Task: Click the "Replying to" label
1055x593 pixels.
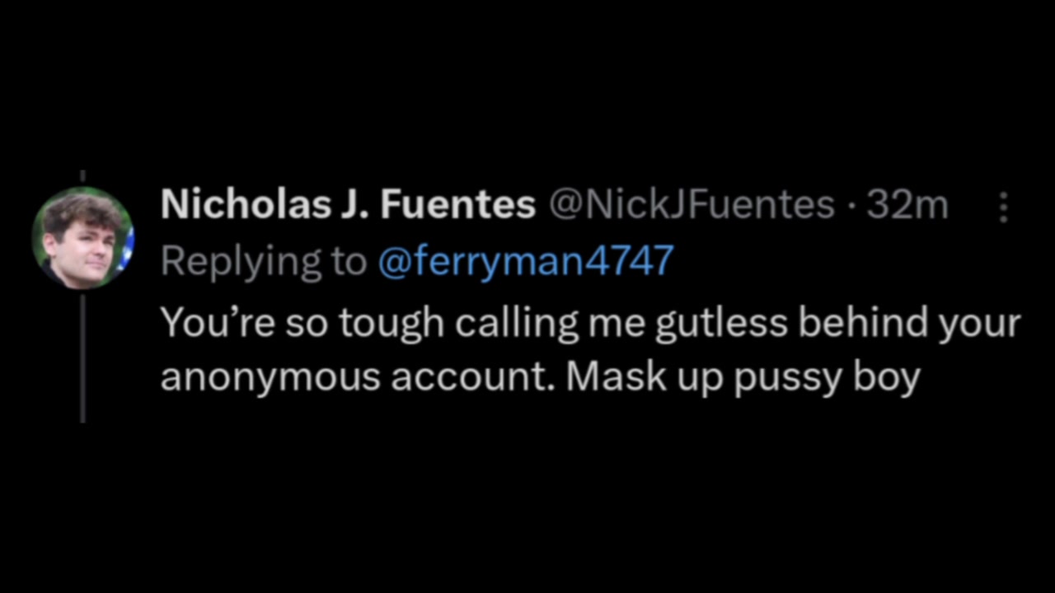Action: (263, 261)
